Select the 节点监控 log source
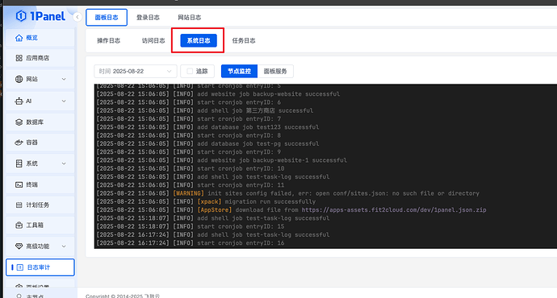 pos(239,71)
